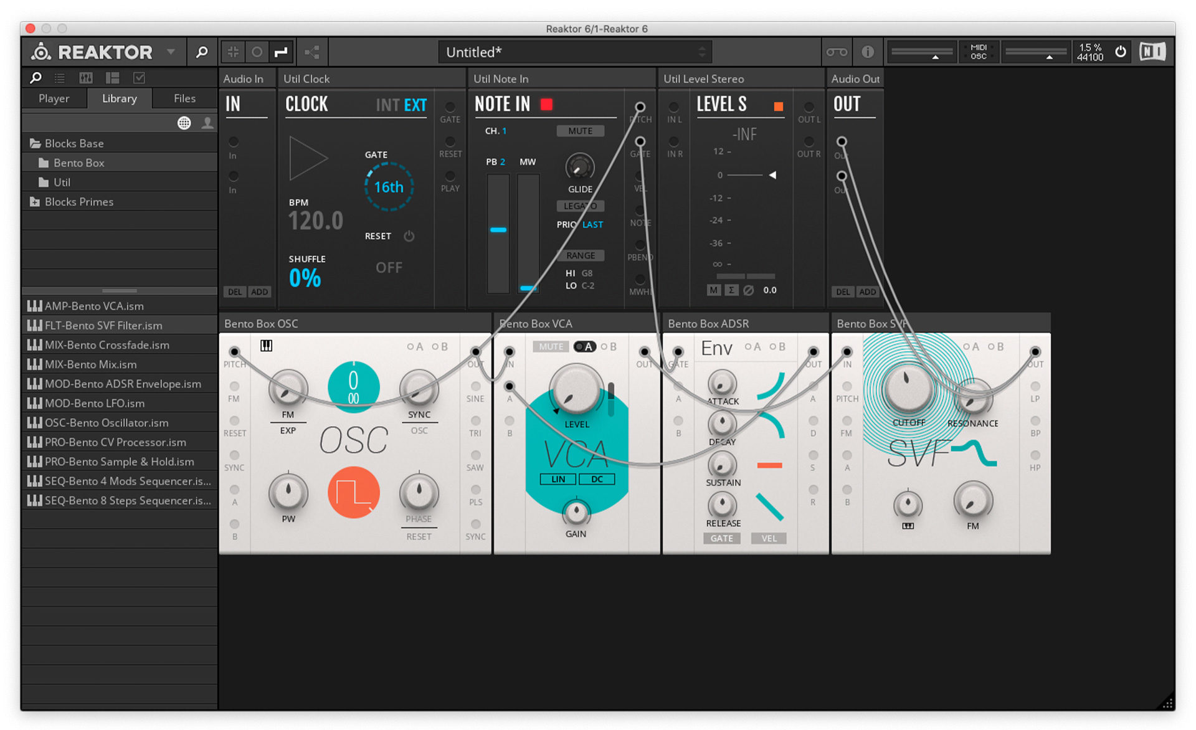
Task: Select the mixer view icon above the Player tab
Action: point(85,78)
